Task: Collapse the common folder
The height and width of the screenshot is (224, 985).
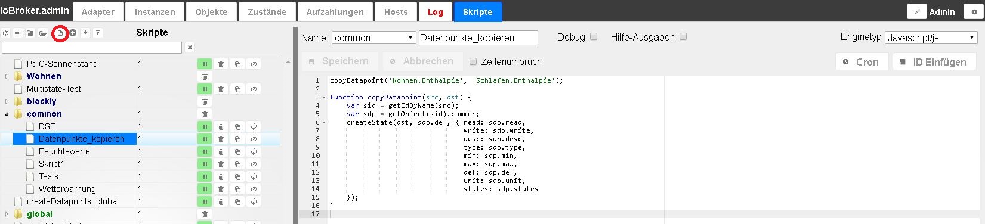Action: click(7, 114)
